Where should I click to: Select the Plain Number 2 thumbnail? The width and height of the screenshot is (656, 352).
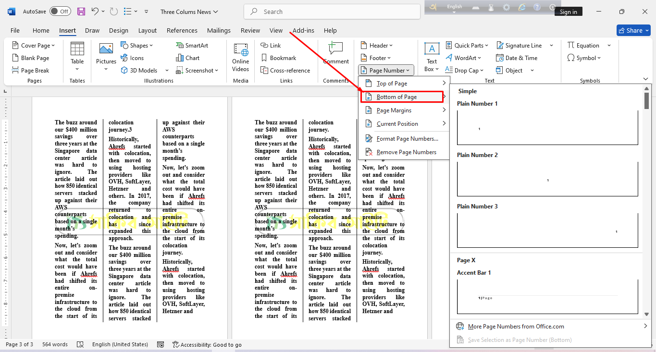click(547, 179)
